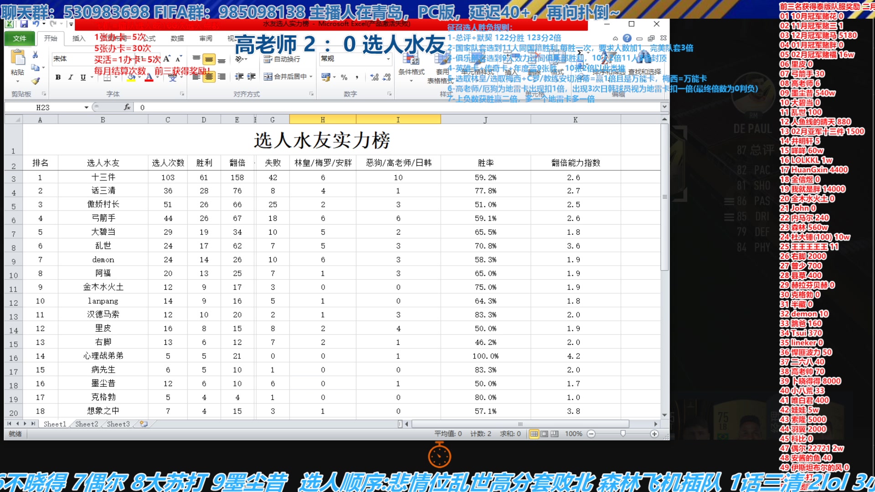Expand the formula bar with chevron
Image resolution: width=875 pixels, height=492 pixels.
click(664, 107)
